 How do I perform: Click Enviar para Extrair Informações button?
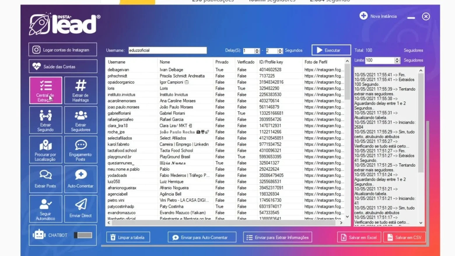(x=278, y=237)
